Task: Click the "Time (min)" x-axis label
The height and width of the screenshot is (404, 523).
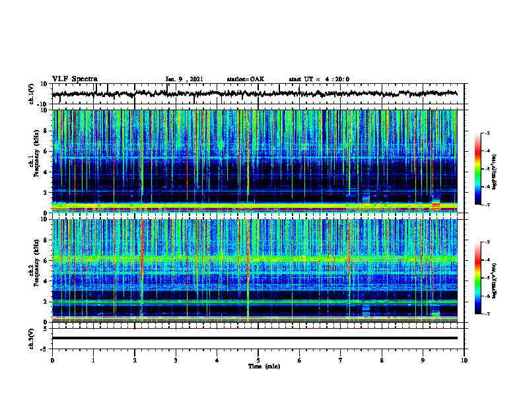Action: (264, 366)
